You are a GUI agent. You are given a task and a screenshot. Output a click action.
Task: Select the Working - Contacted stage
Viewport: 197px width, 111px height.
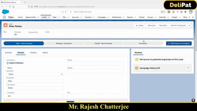point(64,43)
